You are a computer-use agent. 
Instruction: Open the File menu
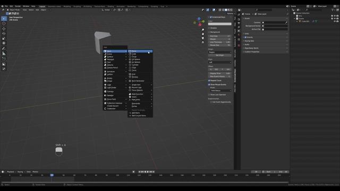6,6
